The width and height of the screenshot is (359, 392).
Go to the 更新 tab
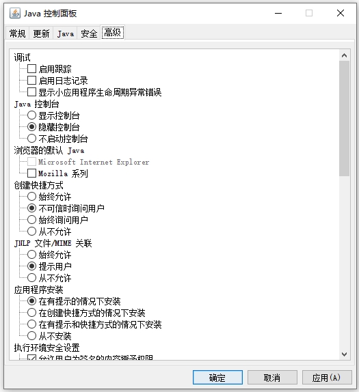point(41,33)
